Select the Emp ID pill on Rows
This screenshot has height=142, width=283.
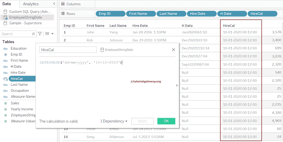(111, 14)
